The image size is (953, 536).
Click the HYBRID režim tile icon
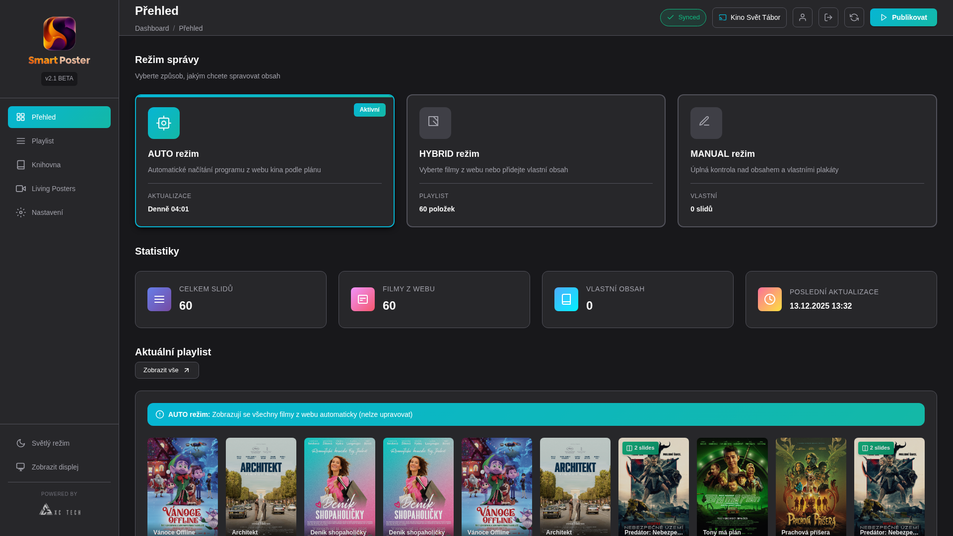[x=435, y=123]
